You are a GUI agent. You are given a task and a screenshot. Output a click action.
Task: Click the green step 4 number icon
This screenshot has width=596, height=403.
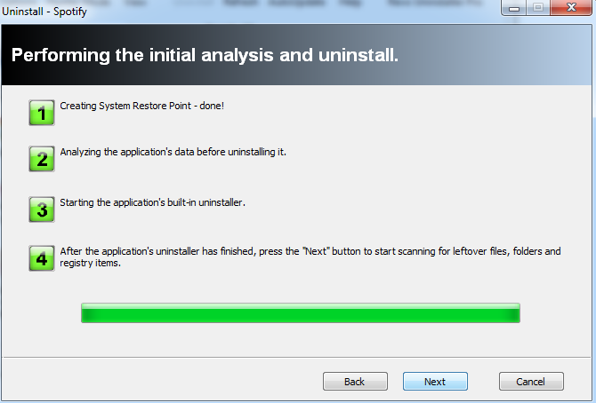pyautogui.click(x=42, y=258)
